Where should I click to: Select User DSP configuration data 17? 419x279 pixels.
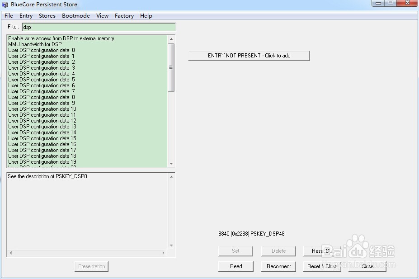[87, 150]
